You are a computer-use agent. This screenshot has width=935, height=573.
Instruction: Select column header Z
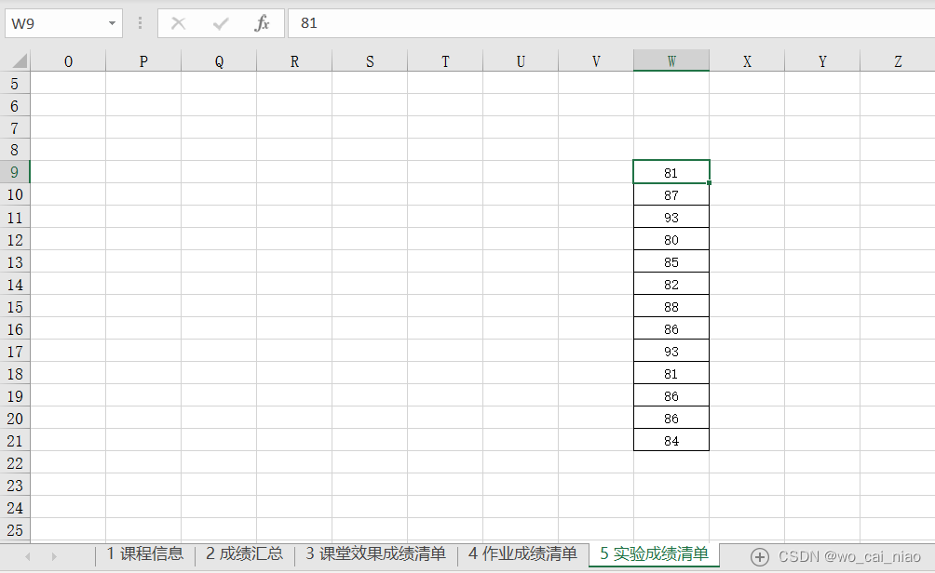pyautogui.click(x=898, y=61)
